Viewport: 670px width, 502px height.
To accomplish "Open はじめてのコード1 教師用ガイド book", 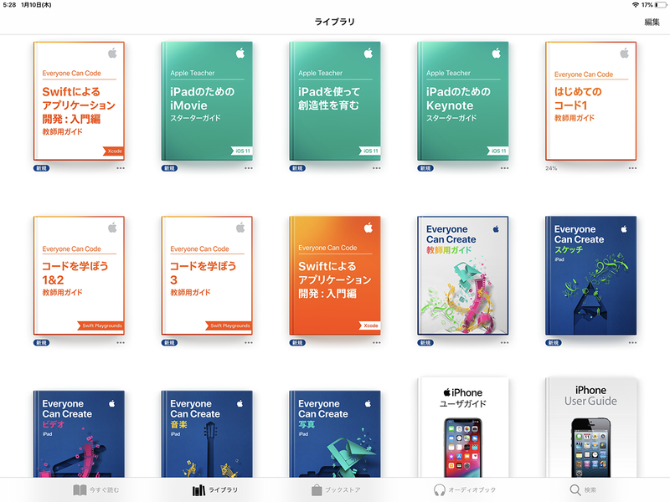I will [x=590, y=100].
